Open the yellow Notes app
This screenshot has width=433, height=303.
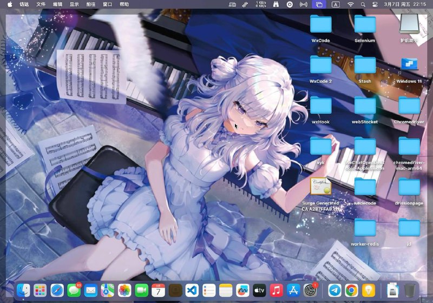(226, 291)
